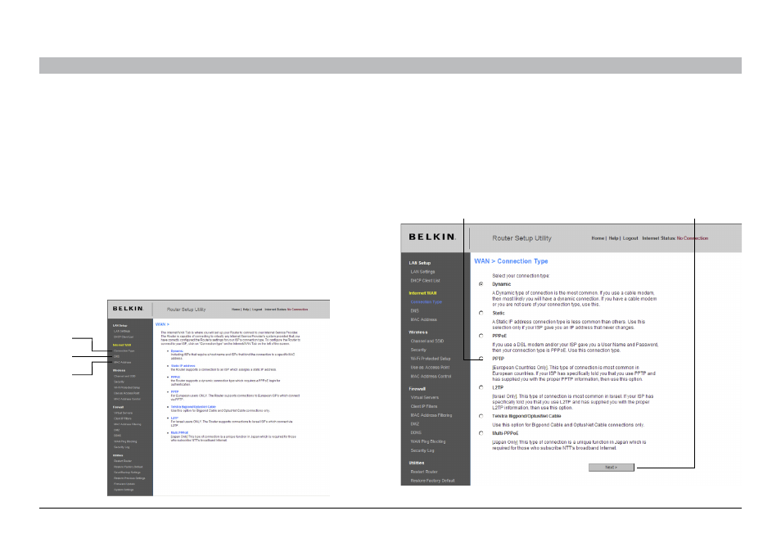Open L2TP link on WAN overview page
781x547 pixels.
pos(174,418)
